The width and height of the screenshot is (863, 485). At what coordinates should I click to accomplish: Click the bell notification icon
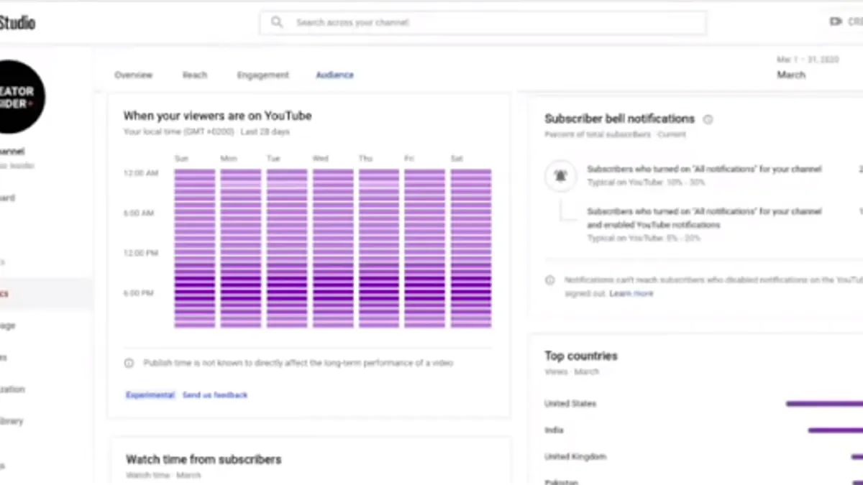560,175
